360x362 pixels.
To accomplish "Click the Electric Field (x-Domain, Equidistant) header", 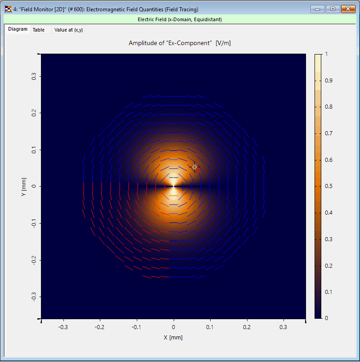I will click(180, 19).
